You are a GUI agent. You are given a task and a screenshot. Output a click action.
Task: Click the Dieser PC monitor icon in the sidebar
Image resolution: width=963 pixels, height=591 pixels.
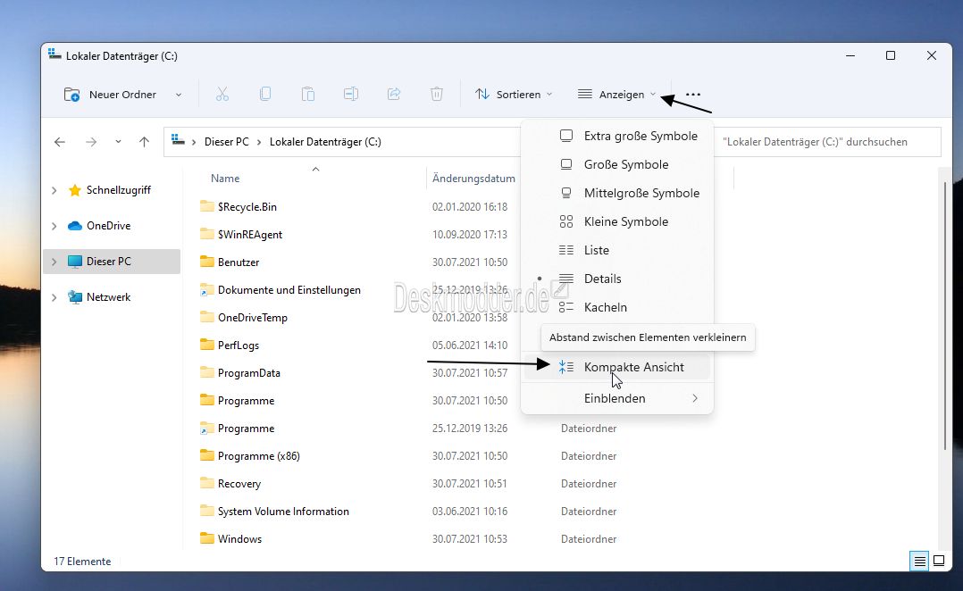[75, 262]
